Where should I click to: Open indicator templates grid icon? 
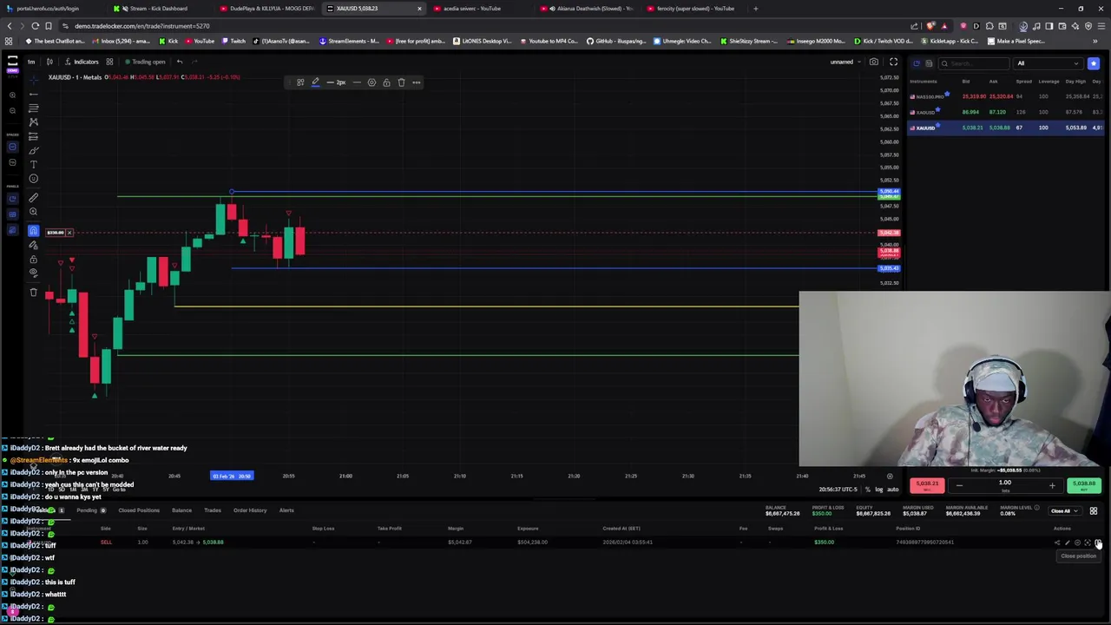point(109,62)
